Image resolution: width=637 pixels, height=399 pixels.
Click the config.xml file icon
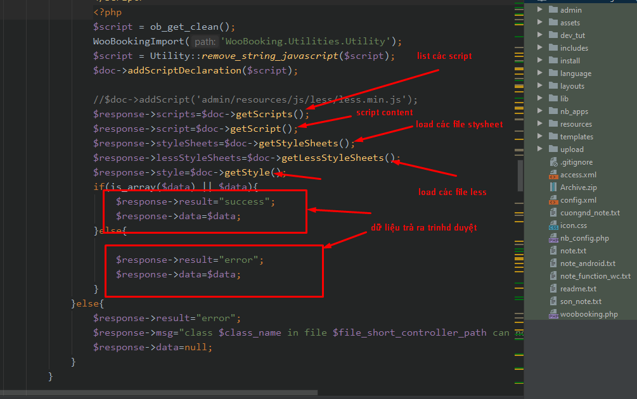(x=553, y=200)
